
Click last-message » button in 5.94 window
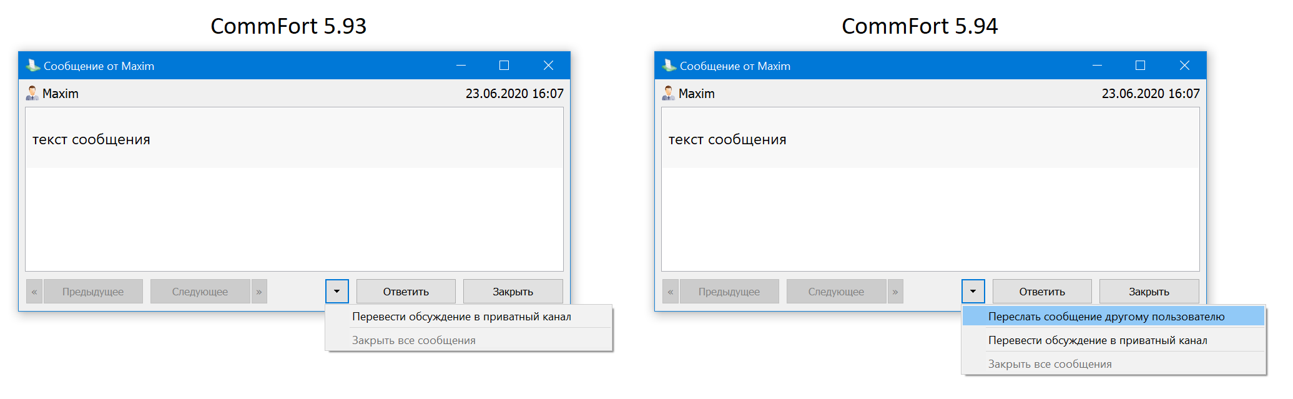pyautogui.click(x=895, y=291)
